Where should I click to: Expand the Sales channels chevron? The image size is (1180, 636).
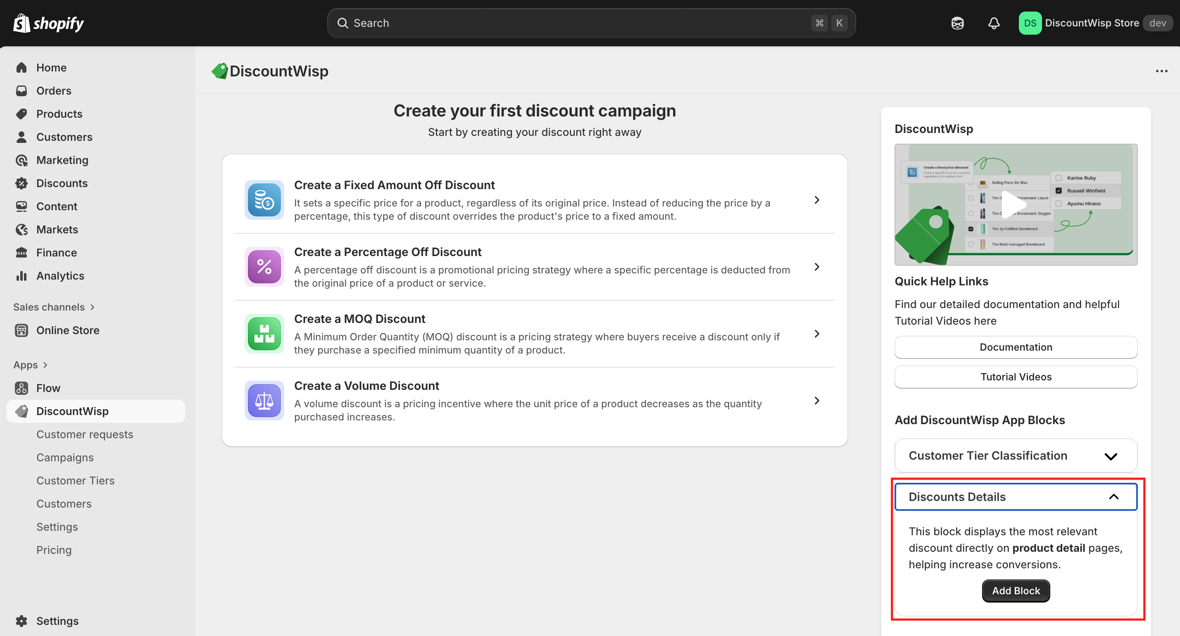pos(92,307)
